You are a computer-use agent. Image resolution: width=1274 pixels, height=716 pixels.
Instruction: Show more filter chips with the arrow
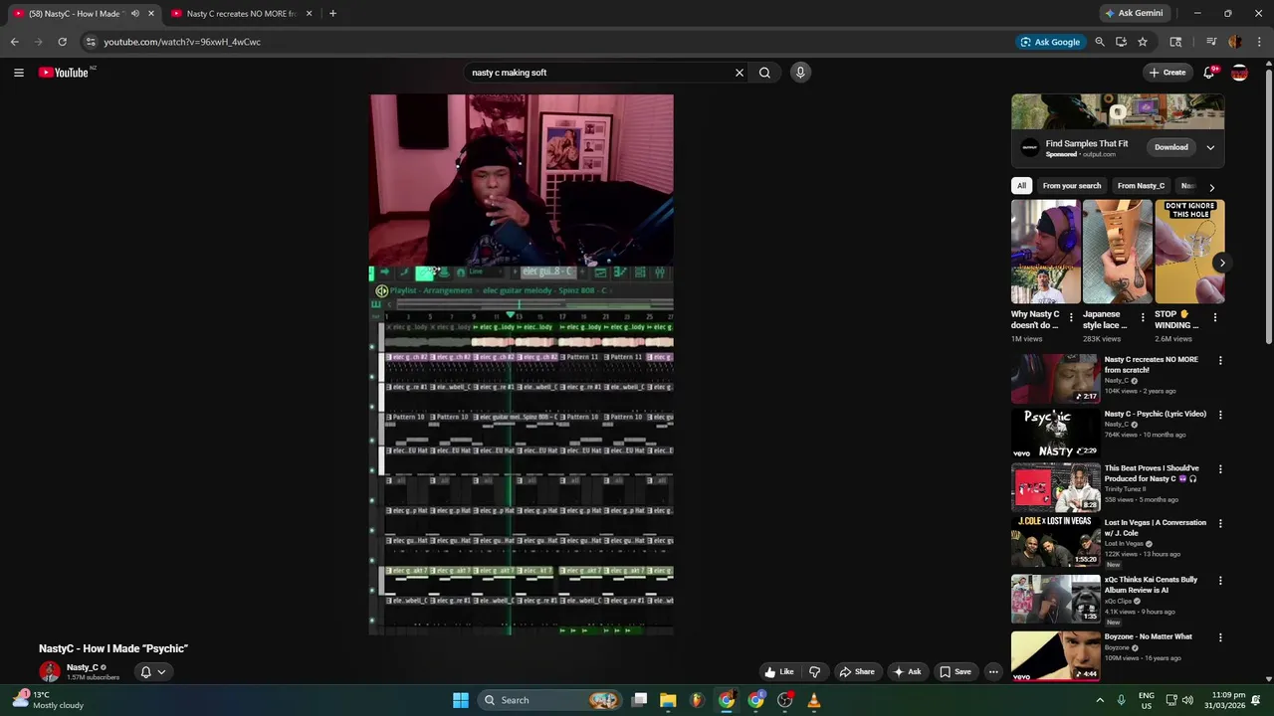click(x=1211, y=187)
